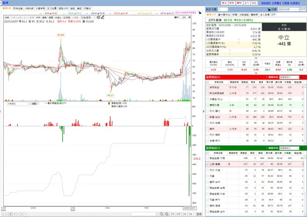Select the 6月 time range button
This screenshot has width=307, height=217.
tap(178, 214)
